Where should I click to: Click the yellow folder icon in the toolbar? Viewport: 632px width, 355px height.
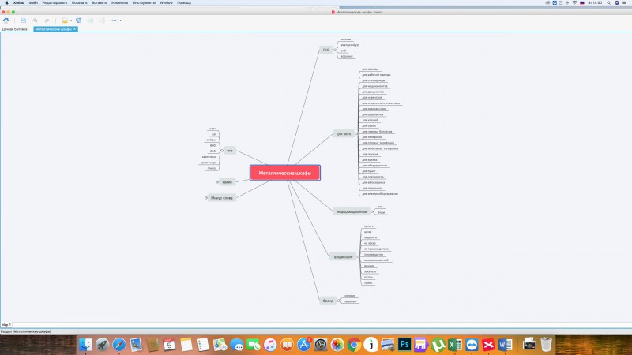pos(65,21)
